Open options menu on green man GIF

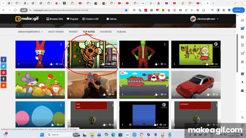click(x=165, y=44)
